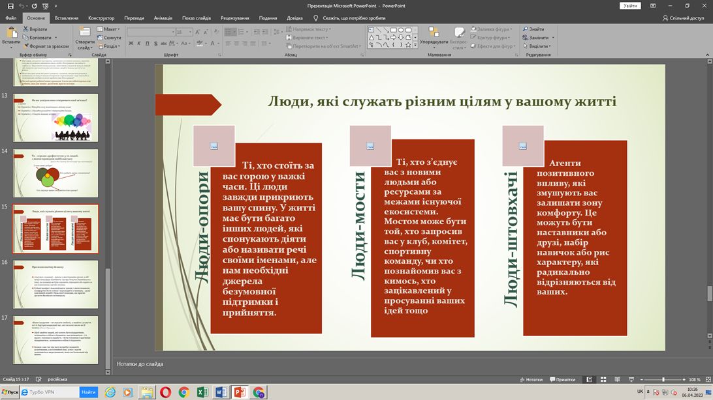This screenshot has height=400, width=713.
Task: Switch to Normal view in status bar
Action: coord(589,380)
